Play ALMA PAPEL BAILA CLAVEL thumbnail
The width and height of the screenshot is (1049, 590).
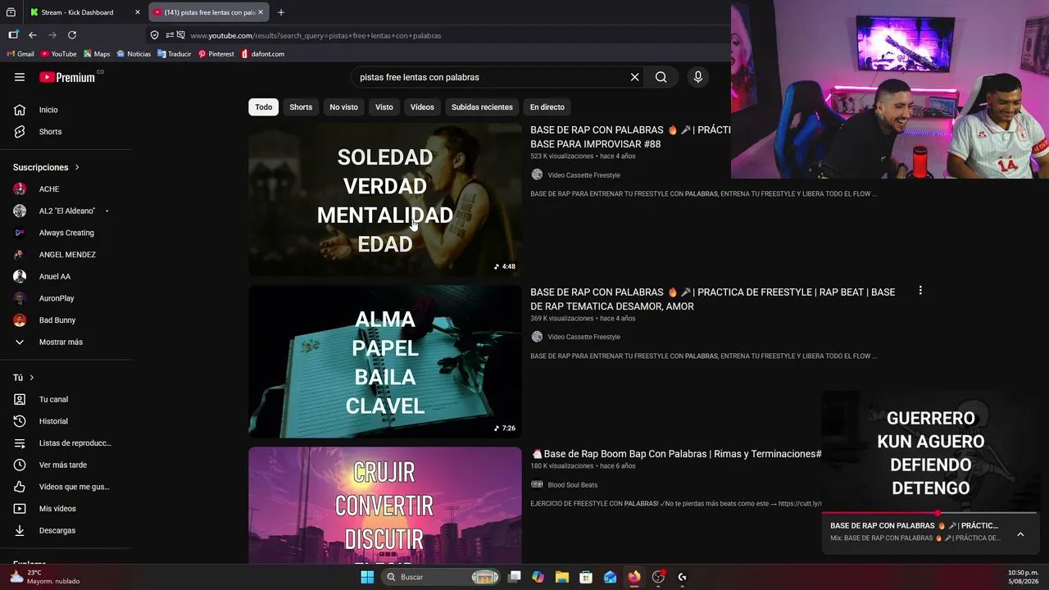click(384, 361)
